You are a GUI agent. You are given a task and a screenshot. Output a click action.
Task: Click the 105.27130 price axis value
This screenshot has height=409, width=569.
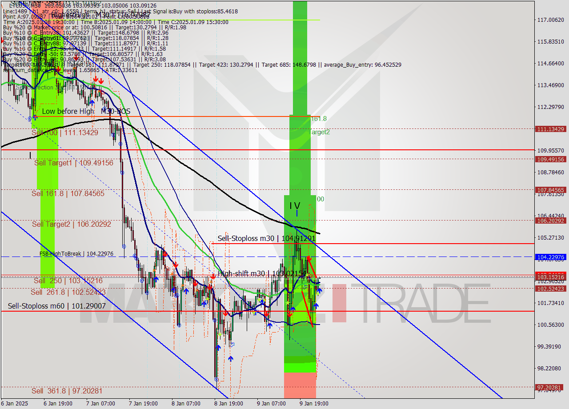551,237
